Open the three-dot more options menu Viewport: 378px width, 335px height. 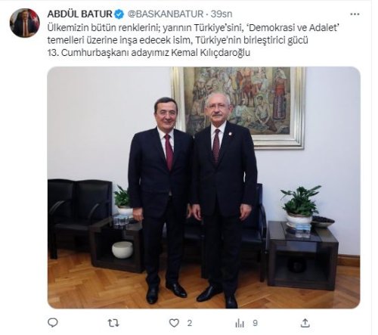pos(355,14)
